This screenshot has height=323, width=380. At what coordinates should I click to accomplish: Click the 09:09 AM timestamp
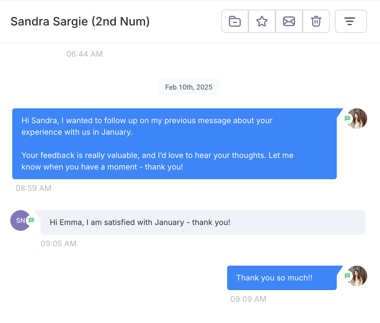(248, 299)
